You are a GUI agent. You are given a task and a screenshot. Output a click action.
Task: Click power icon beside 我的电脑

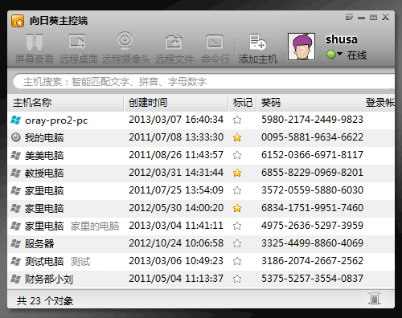[16, 137]
